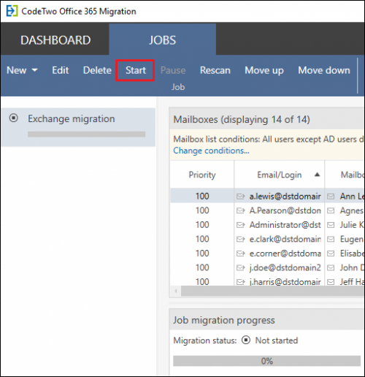Viewport: 365px width, 377px height.
Task: Click envelope icon beside Julie K
Action: (x=331, y=225)
